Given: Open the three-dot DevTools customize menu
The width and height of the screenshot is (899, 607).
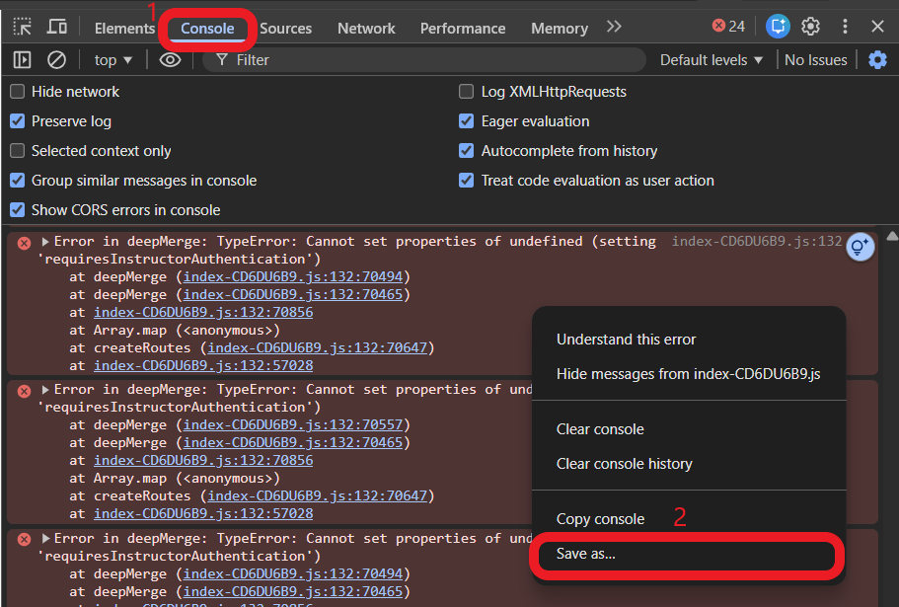Looking at the screenshot, I should [845, 27].
